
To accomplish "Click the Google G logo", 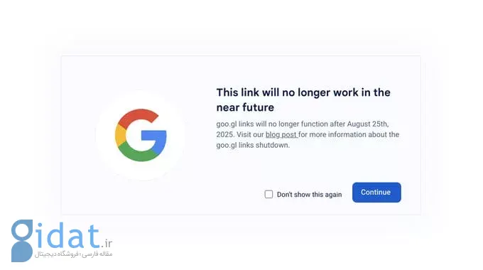I will point(141,135).
